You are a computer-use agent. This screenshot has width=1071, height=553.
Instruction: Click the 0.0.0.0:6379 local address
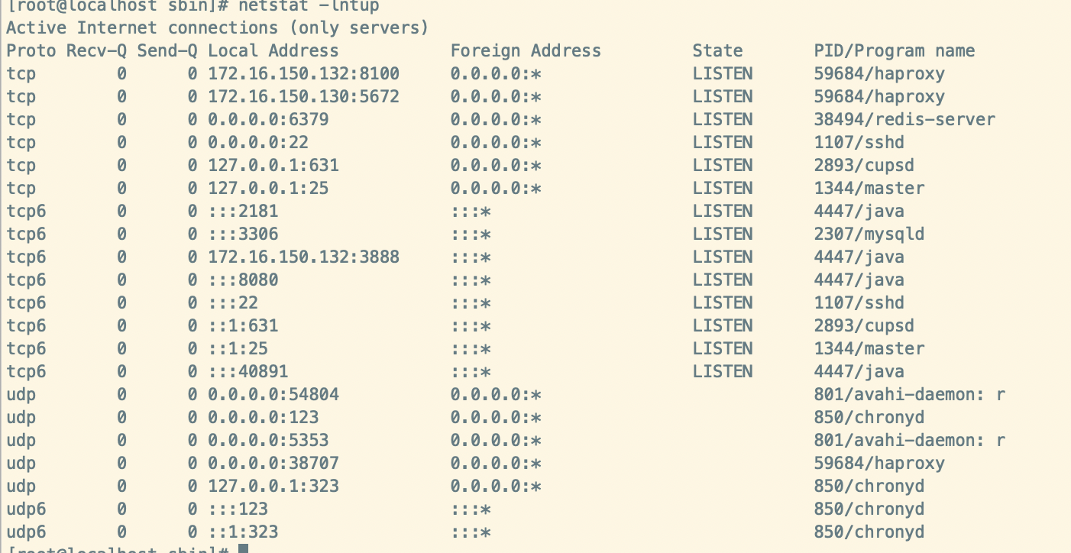click(x=268, y=120)
